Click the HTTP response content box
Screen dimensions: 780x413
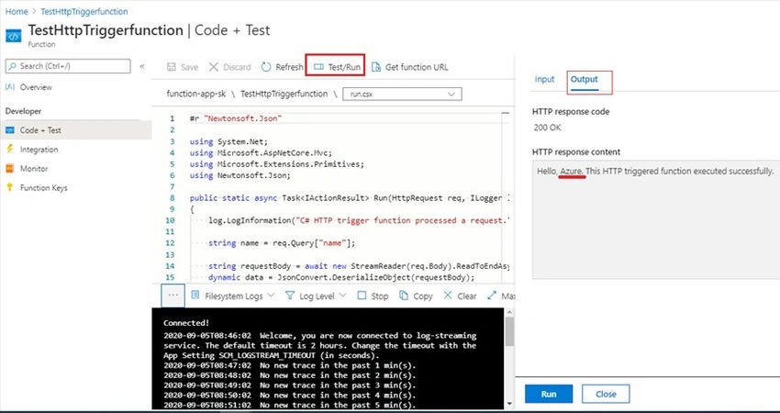[x=656, y=219]
